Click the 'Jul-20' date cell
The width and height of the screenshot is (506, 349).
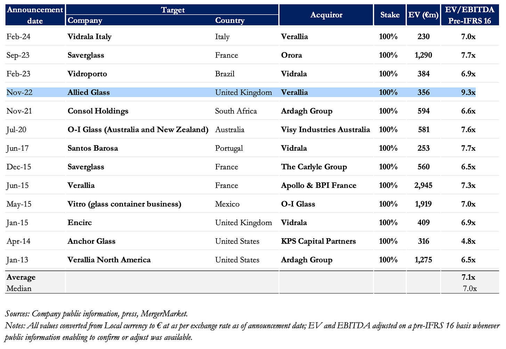16,130
